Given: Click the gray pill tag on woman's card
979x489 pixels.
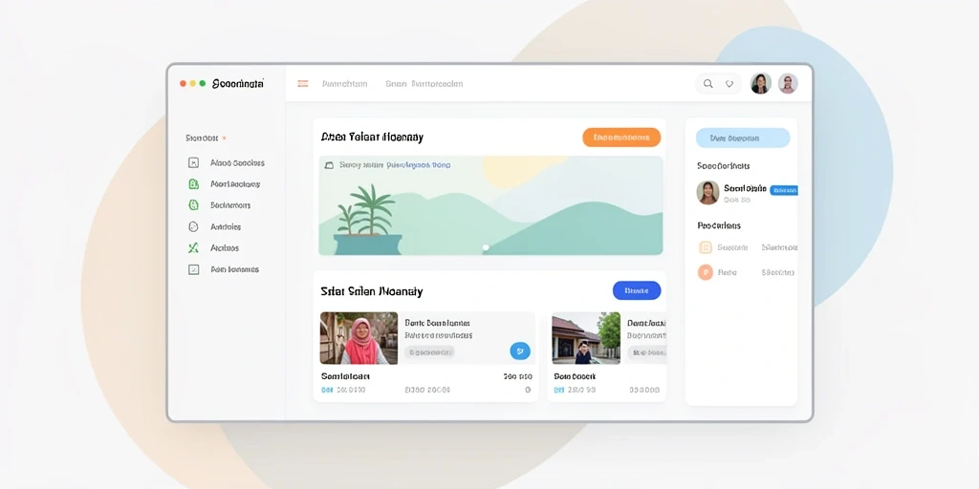Looking at the screenshot, I should coord(429,352).
